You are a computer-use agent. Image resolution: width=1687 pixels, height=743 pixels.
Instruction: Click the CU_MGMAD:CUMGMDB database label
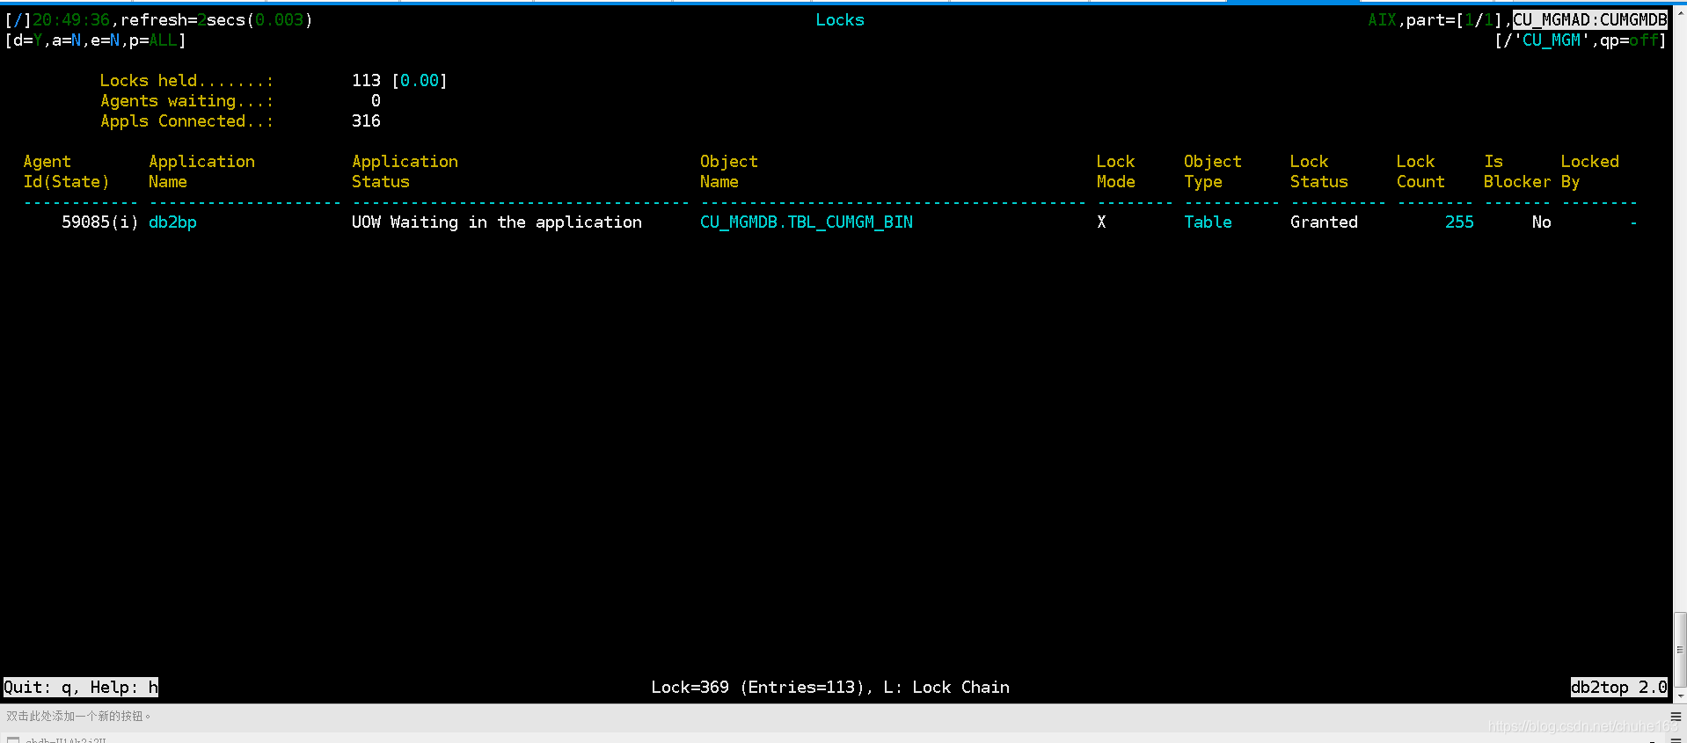pos(1589,20)
